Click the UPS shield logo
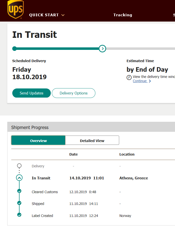 coord(16,9)
